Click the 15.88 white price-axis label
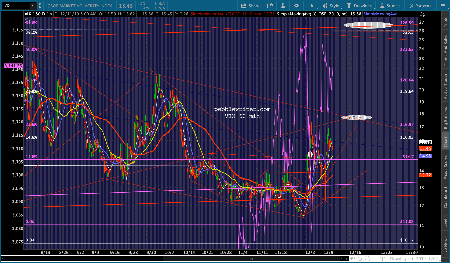Image resolution: width=450 pixels, height=263 pixels. click(x=425, y=142)
